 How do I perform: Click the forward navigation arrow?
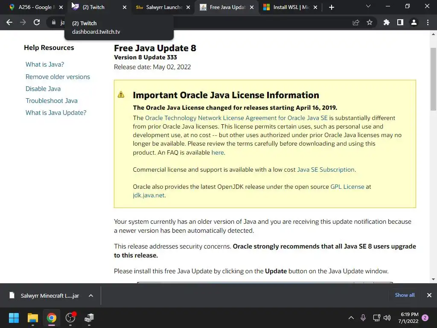(x=23, y=22)
